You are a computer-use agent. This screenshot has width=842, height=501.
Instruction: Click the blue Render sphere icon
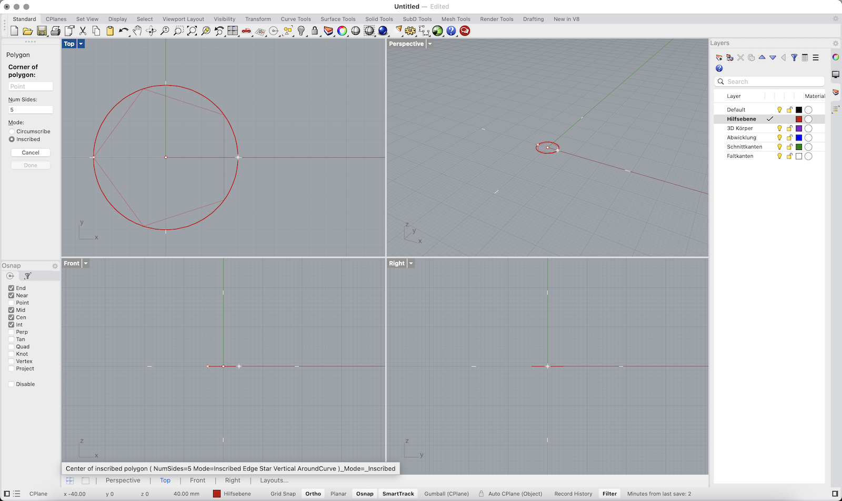[x=383, y=31]
